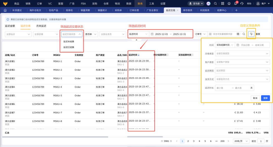Add a new tab with plus icon

pyautogui.click(x=236, y=10)
